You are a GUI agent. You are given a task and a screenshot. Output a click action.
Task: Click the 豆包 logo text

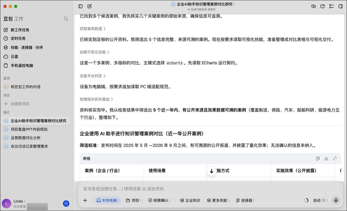[x=8, y=19]
